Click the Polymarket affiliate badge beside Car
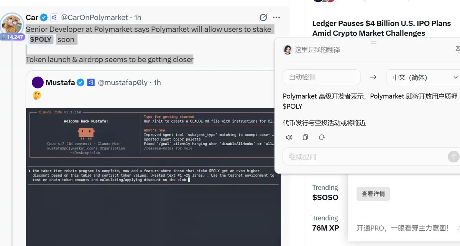 [x=54, y=17]
